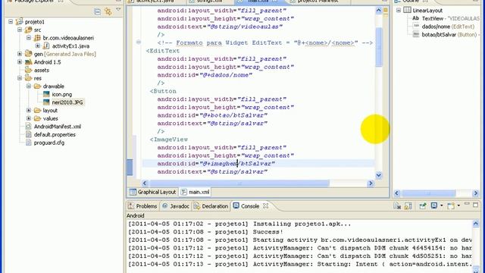Collapse the src folder node
The image size is (485, 273).
point(20,30)
